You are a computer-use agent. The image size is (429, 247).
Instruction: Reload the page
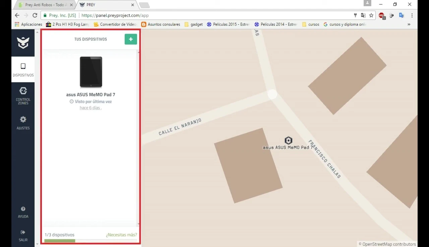tap(35, 15)
